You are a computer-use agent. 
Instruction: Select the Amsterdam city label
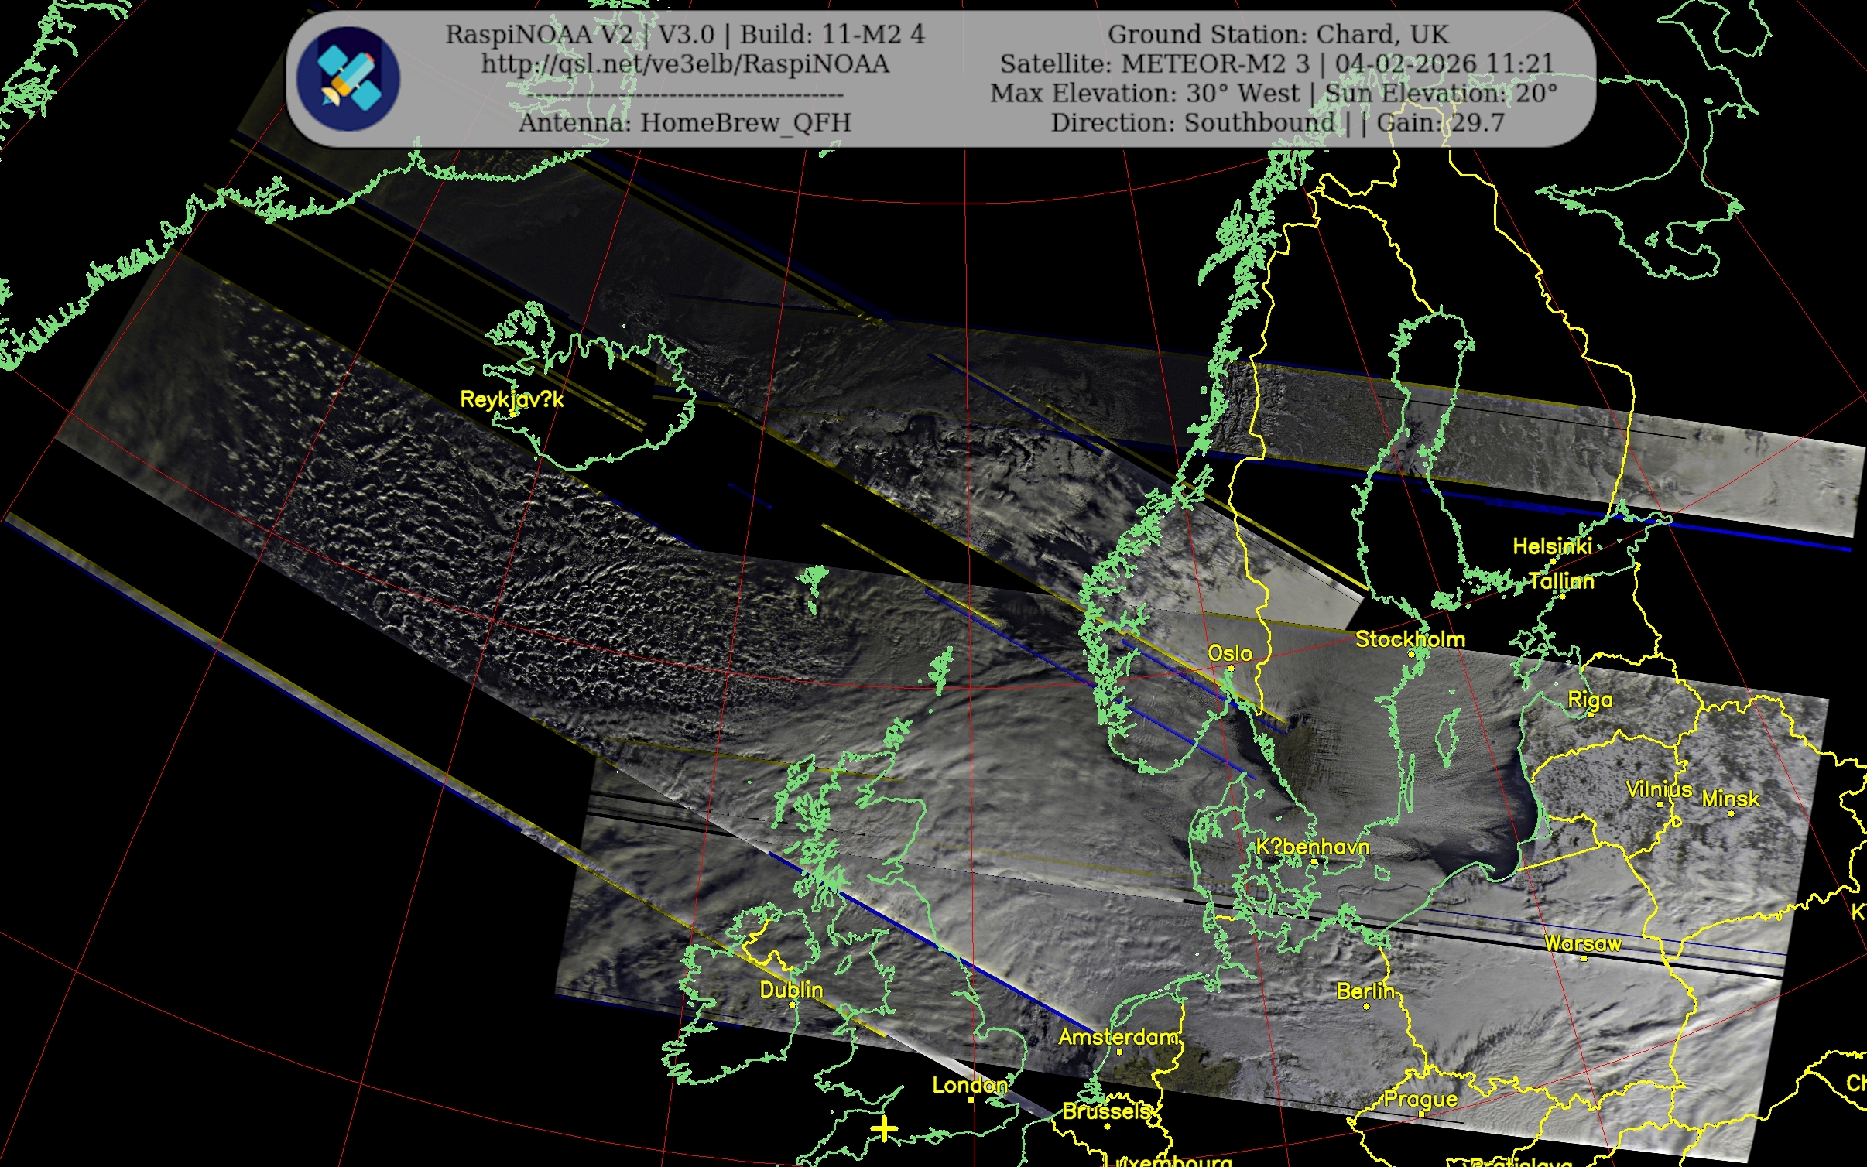pos(1118,1037)
